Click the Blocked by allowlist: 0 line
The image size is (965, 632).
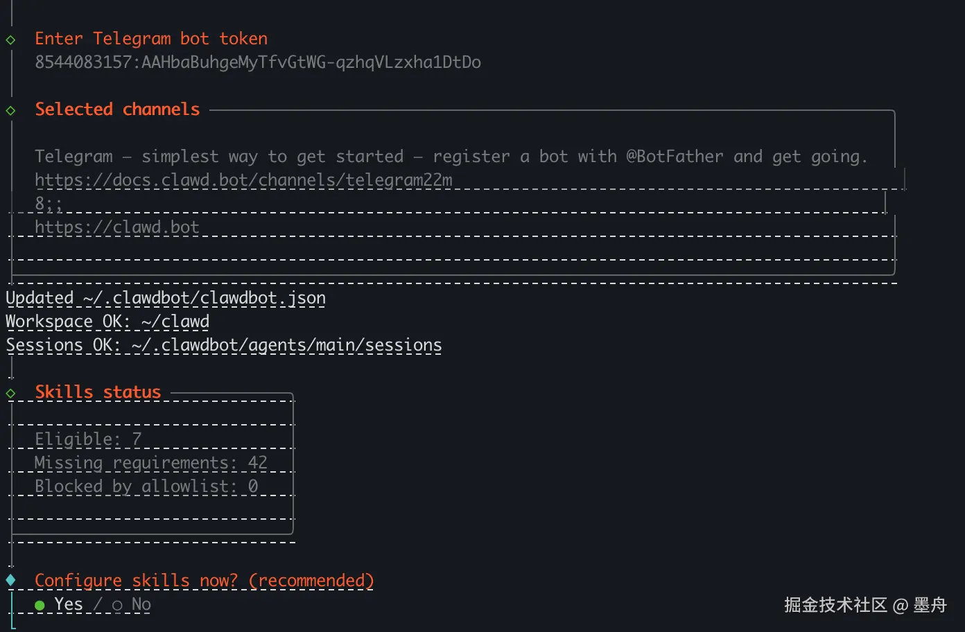(146, 486)
